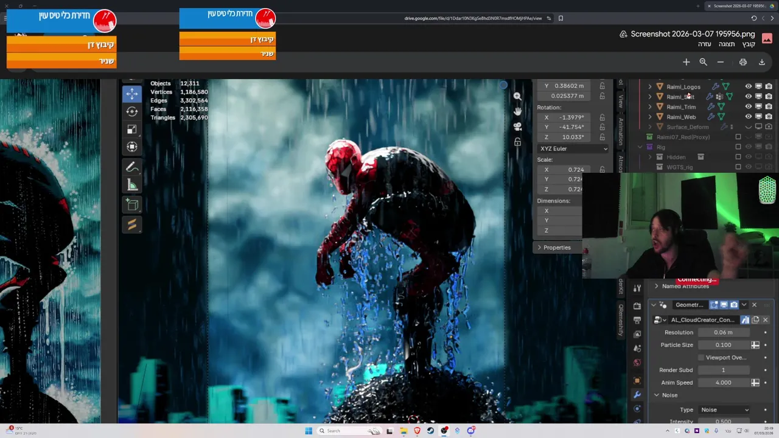
Task: Click the print icon in Drive viewer
Action: [742, 62]
